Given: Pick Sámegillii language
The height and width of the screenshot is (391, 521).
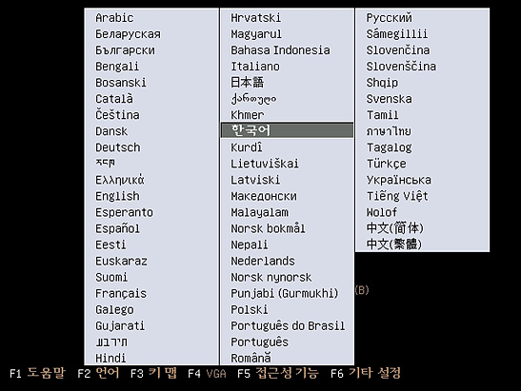Looking at the screenshot, I should pyautogui.click(x=397, y=34).
